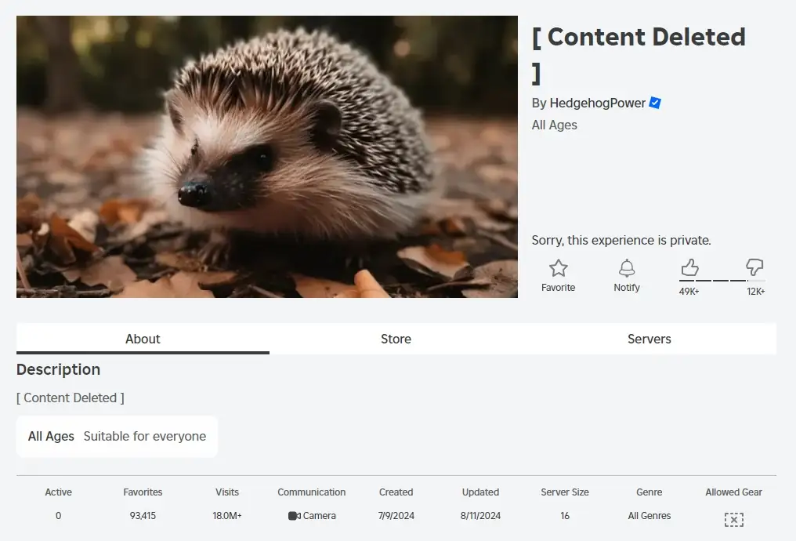Viewport: 796px width, 541px height.
Task: Click the thumbs up like icon
Action: [689, 267]
